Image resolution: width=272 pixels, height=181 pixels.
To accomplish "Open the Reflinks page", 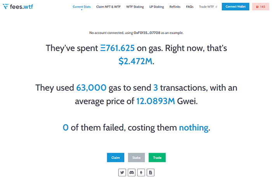I will (175, 7).
